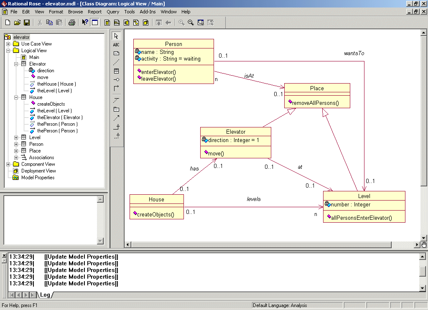
Task: Select the Realize dashed triangle tool
Action: 116,136
